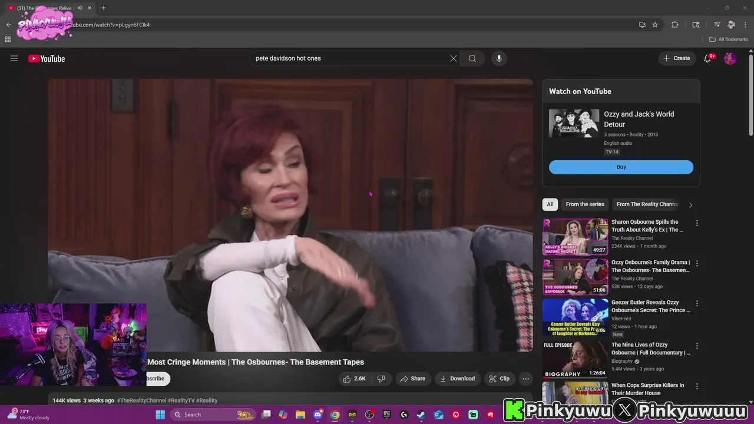Click the Windows taskbar Search box
Image resolution: width=754 pixels, height=424 pixels.
(214, 415)
